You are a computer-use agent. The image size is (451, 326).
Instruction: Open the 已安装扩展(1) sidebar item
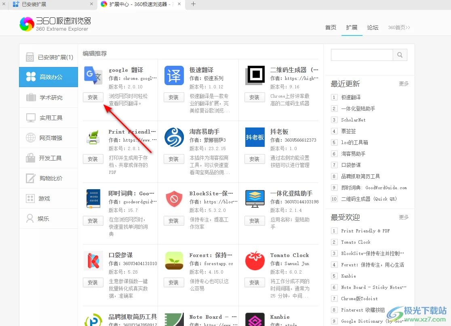pyautogui.click(x=48, y=57)
